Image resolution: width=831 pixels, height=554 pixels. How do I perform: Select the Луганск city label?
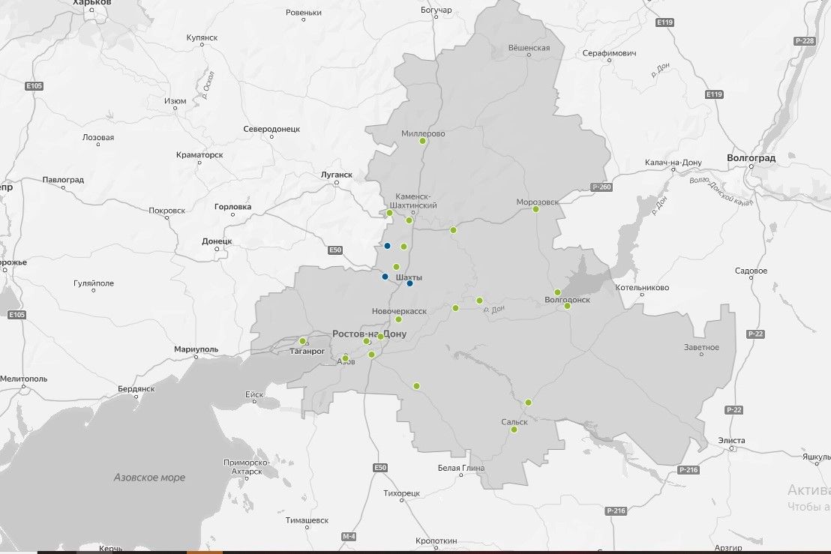tap(336, 174)
